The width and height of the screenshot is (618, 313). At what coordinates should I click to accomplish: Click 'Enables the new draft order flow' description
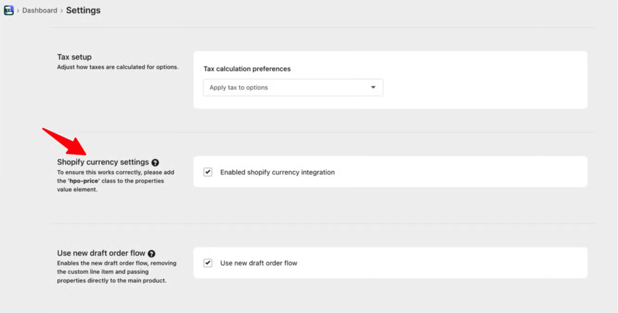click(x=117, y=272)
